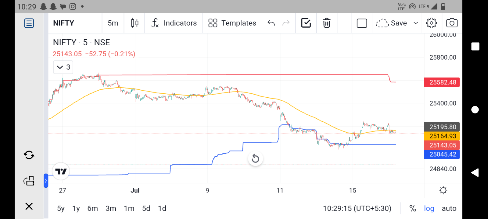Screen dimensions: 488x219
Task: Open the Indicators panel
Action: pyautogui.click(x=174, y=23)
